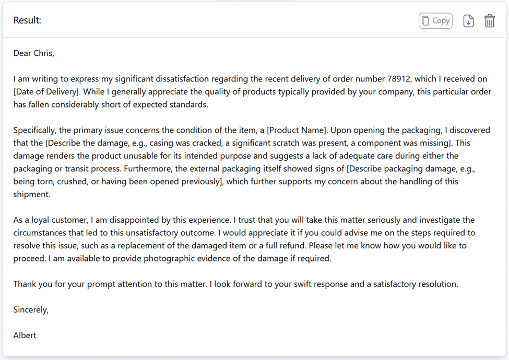The height and width of the screenshot is (360, 509).
Task: Click the word "Sincerely," in the closing
Action: (31, 310)
